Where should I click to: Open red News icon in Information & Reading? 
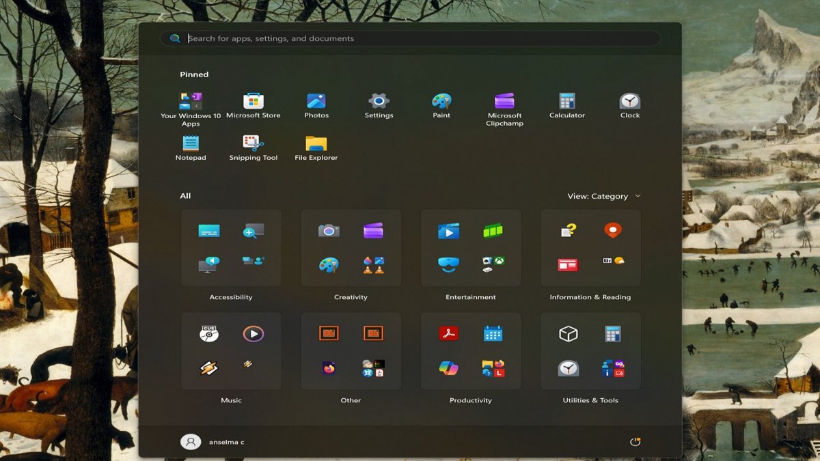[x=568, y=265]
